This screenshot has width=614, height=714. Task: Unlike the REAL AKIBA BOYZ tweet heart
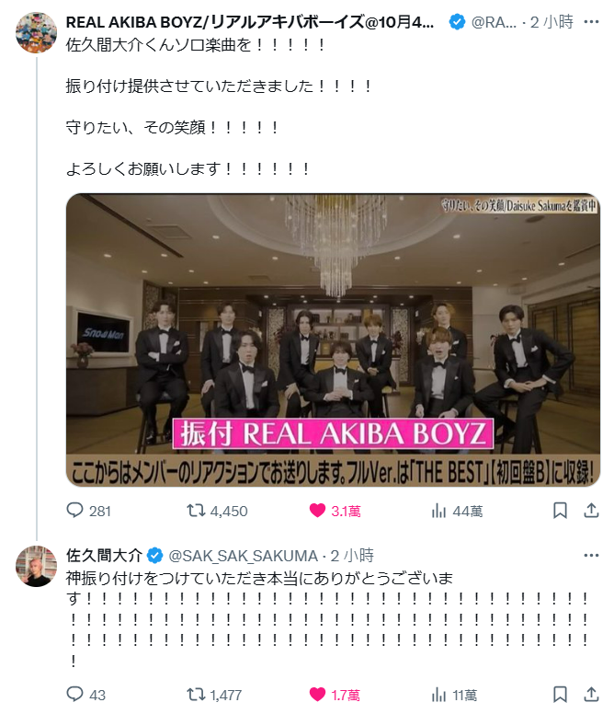click(x=335, y=511)
